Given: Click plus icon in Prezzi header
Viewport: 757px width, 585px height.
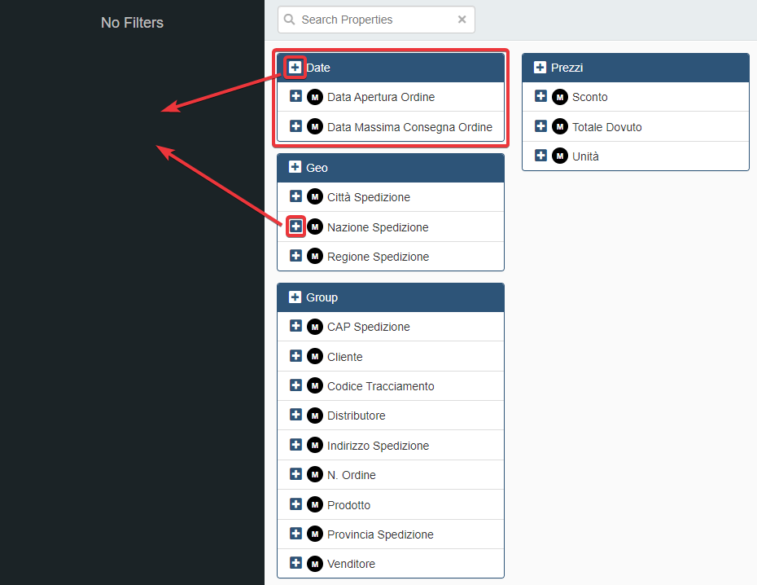Looking at the screenshot, I should 540,68.
